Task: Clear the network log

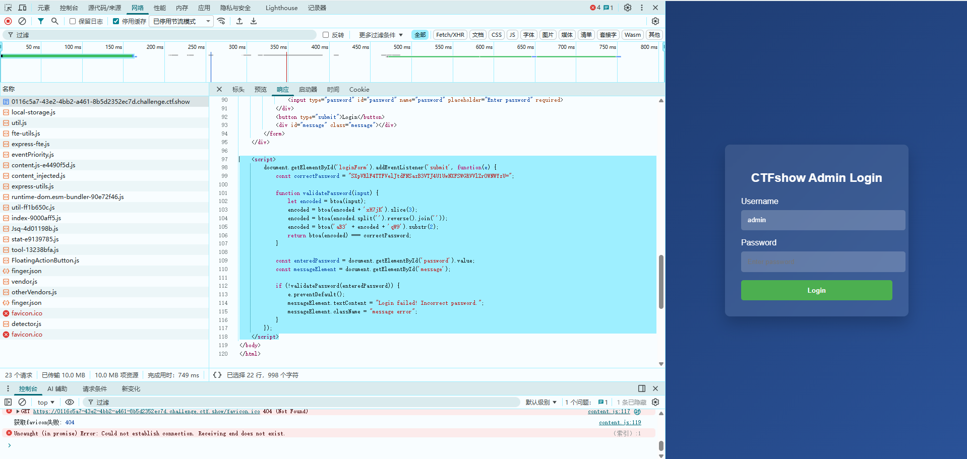Action: click(22, 21)
